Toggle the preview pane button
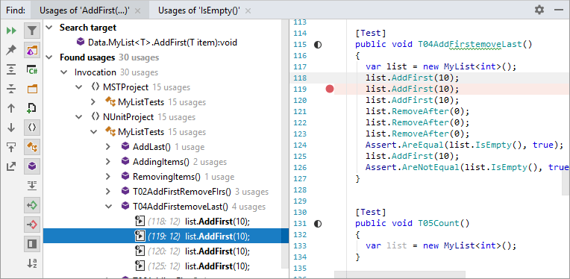This screenshot has width=570, height=279. coord(32,244)
